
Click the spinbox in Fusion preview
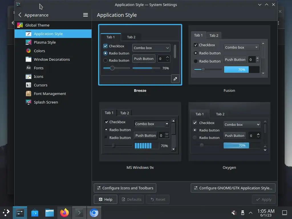(x=254, y=60)
